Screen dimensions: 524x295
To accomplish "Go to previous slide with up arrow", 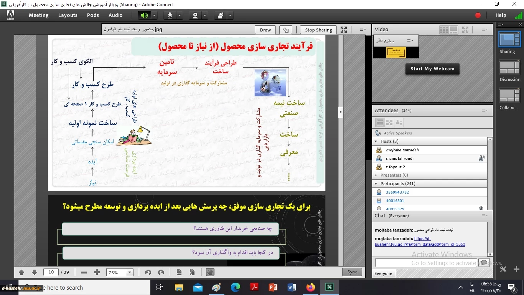I will tap(21, 272).
